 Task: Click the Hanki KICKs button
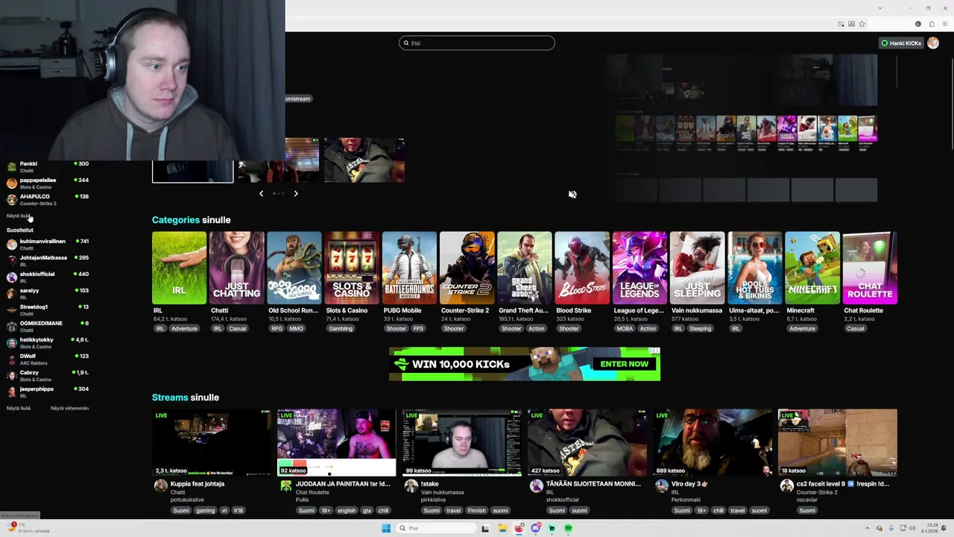click(901, 43)
